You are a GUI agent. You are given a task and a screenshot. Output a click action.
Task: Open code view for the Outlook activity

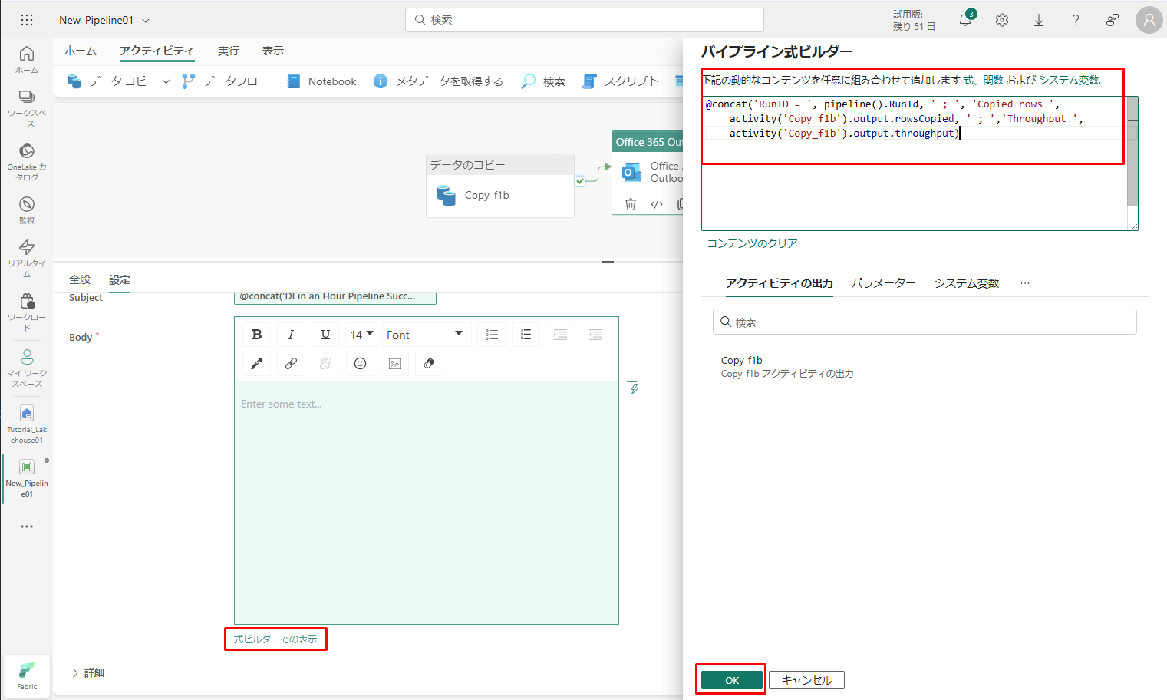tap(657, 204)
